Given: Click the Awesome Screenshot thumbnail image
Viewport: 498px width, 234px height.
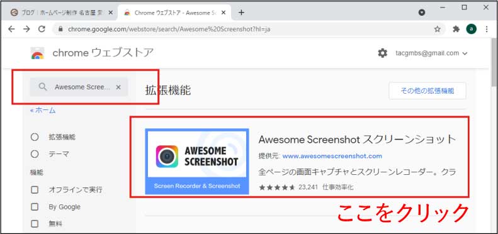Looking at the screenshot, I should tap(197, 161).
